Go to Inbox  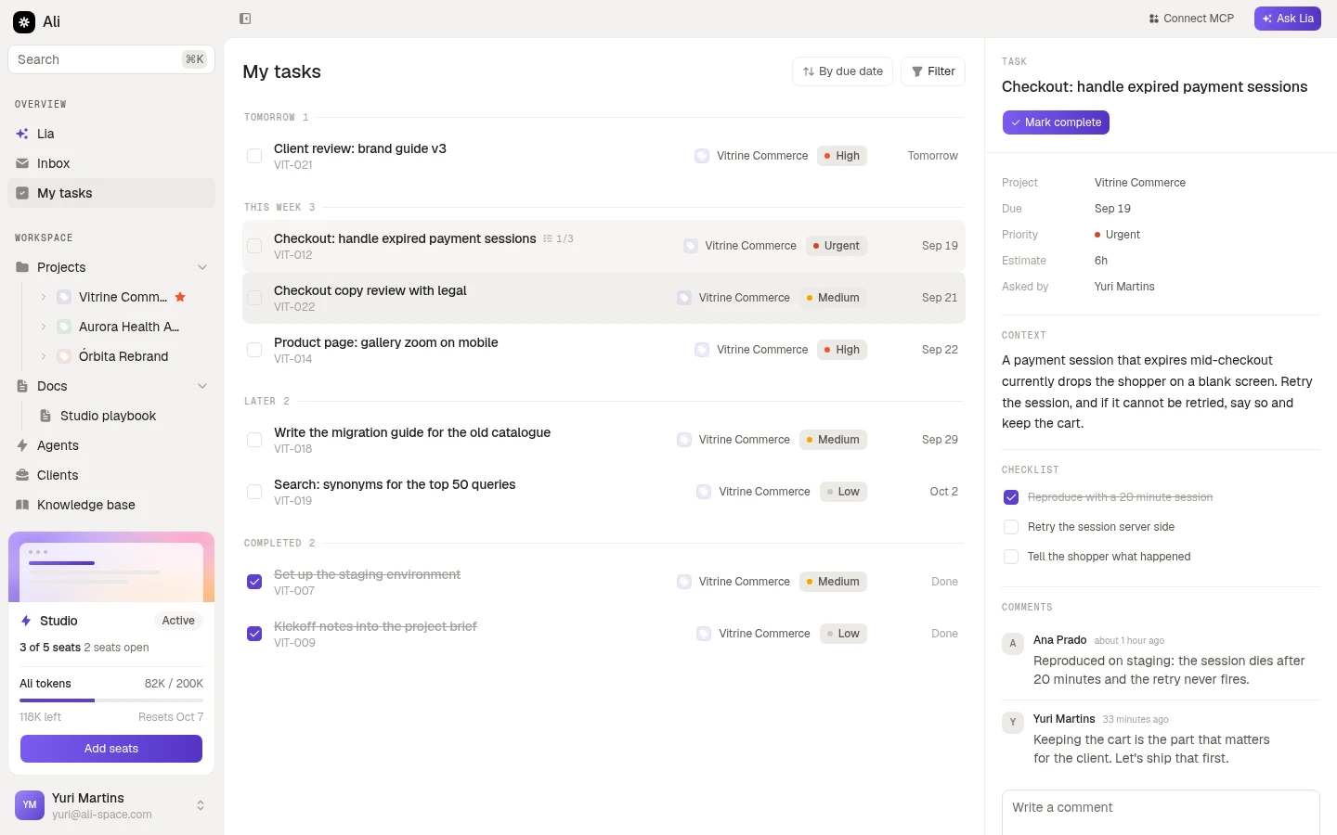pyautogui.click(x=111, y=163)
